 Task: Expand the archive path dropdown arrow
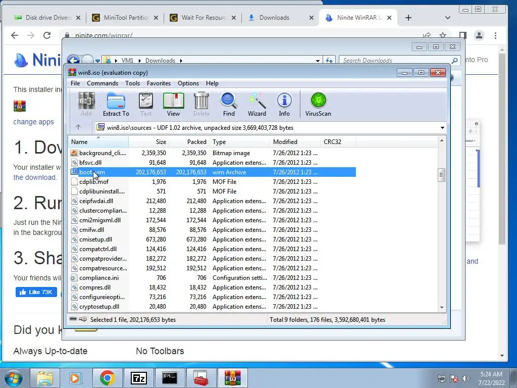(x=442, y=128)
